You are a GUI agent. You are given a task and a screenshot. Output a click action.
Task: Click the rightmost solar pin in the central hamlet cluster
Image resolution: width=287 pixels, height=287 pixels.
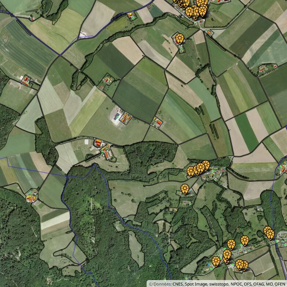tap(206, 165)
